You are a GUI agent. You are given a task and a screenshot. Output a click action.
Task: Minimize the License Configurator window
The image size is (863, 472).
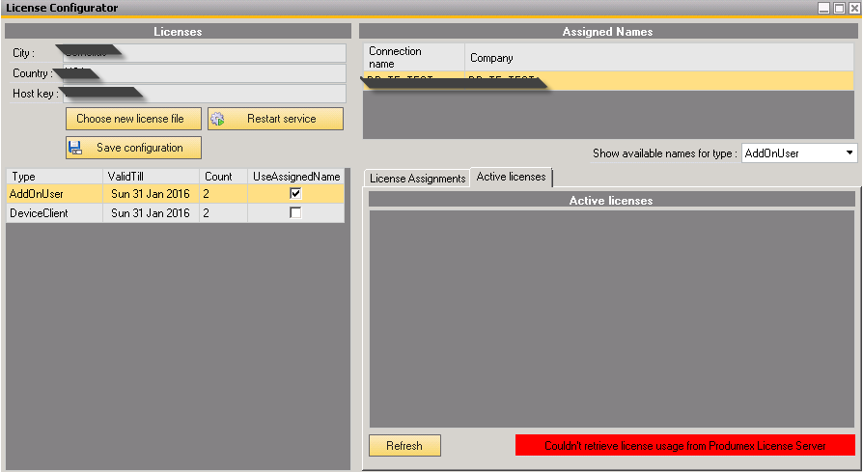point(823,8)
